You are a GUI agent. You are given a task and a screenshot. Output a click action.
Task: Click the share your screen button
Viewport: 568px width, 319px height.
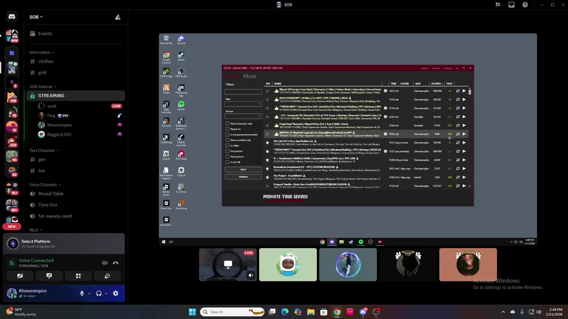49,276
